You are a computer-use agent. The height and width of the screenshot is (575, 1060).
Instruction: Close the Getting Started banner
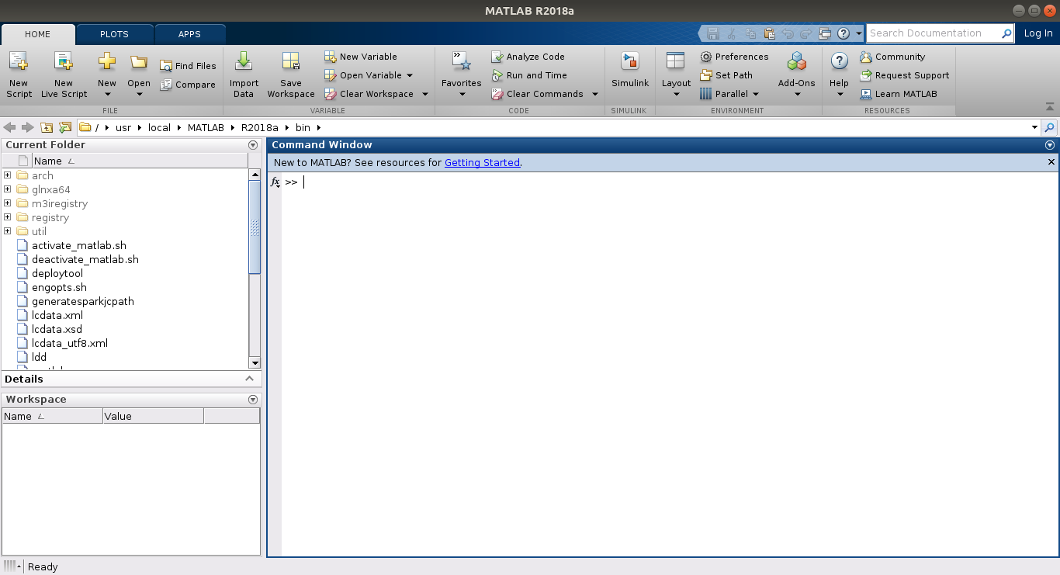coord(1051,162)
